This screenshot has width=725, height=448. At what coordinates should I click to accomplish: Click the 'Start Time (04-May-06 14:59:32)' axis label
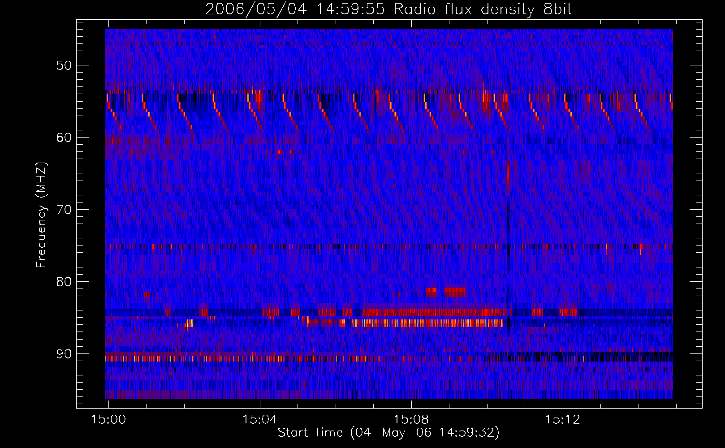[x=388, y=433]
